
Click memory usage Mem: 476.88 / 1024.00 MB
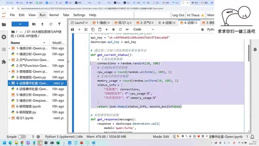coord(106,137)
